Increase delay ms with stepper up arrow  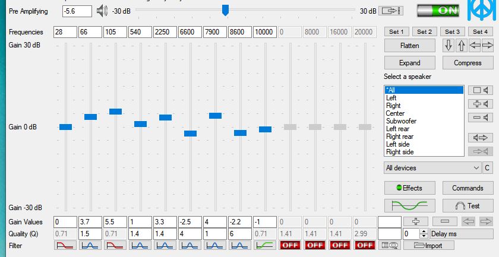click(425, 231)
